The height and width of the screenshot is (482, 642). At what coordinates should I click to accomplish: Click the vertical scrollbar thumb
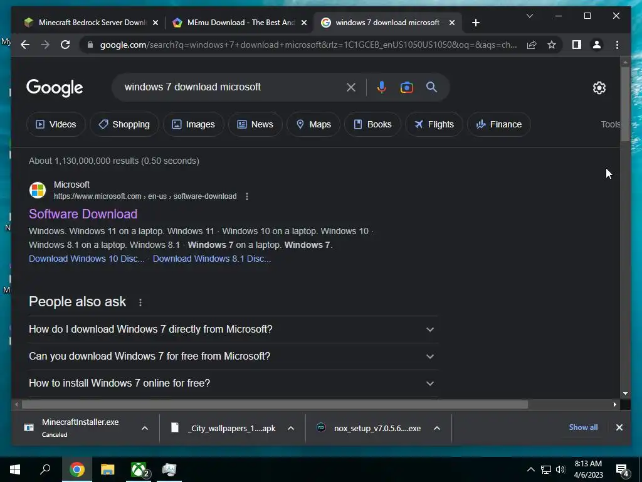click(625, 104)
